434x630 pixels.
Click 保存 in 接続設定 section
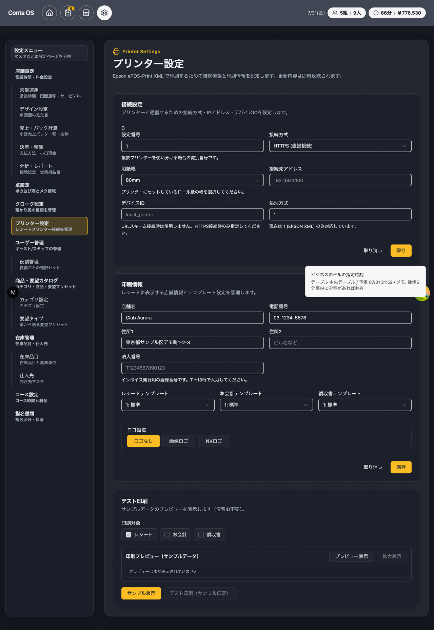point(401,251)
